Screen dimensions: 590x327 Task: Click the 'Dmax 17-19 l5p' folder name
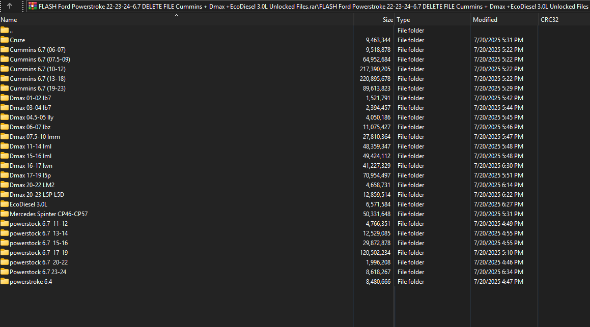[x=30, y=175]
